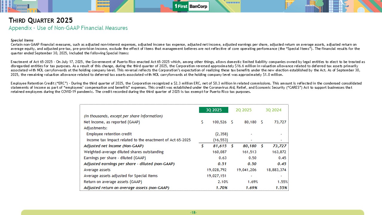Select the 2Q 2025 column header
Viewport: 382px width, 215px height.
pyautogui.click(x=244, y=110)
